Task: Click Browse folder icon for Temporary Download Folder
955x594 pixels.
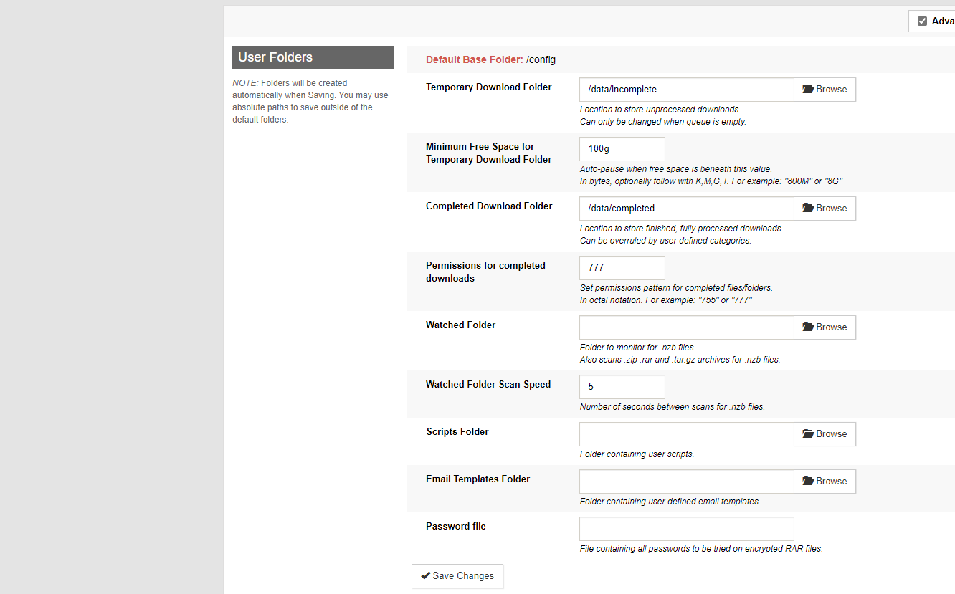Action: point(808,90)
